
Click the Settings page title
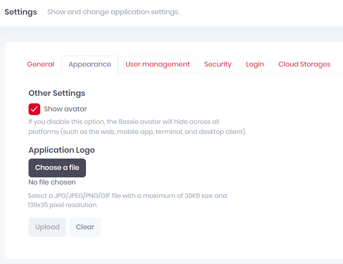[21, 12]
